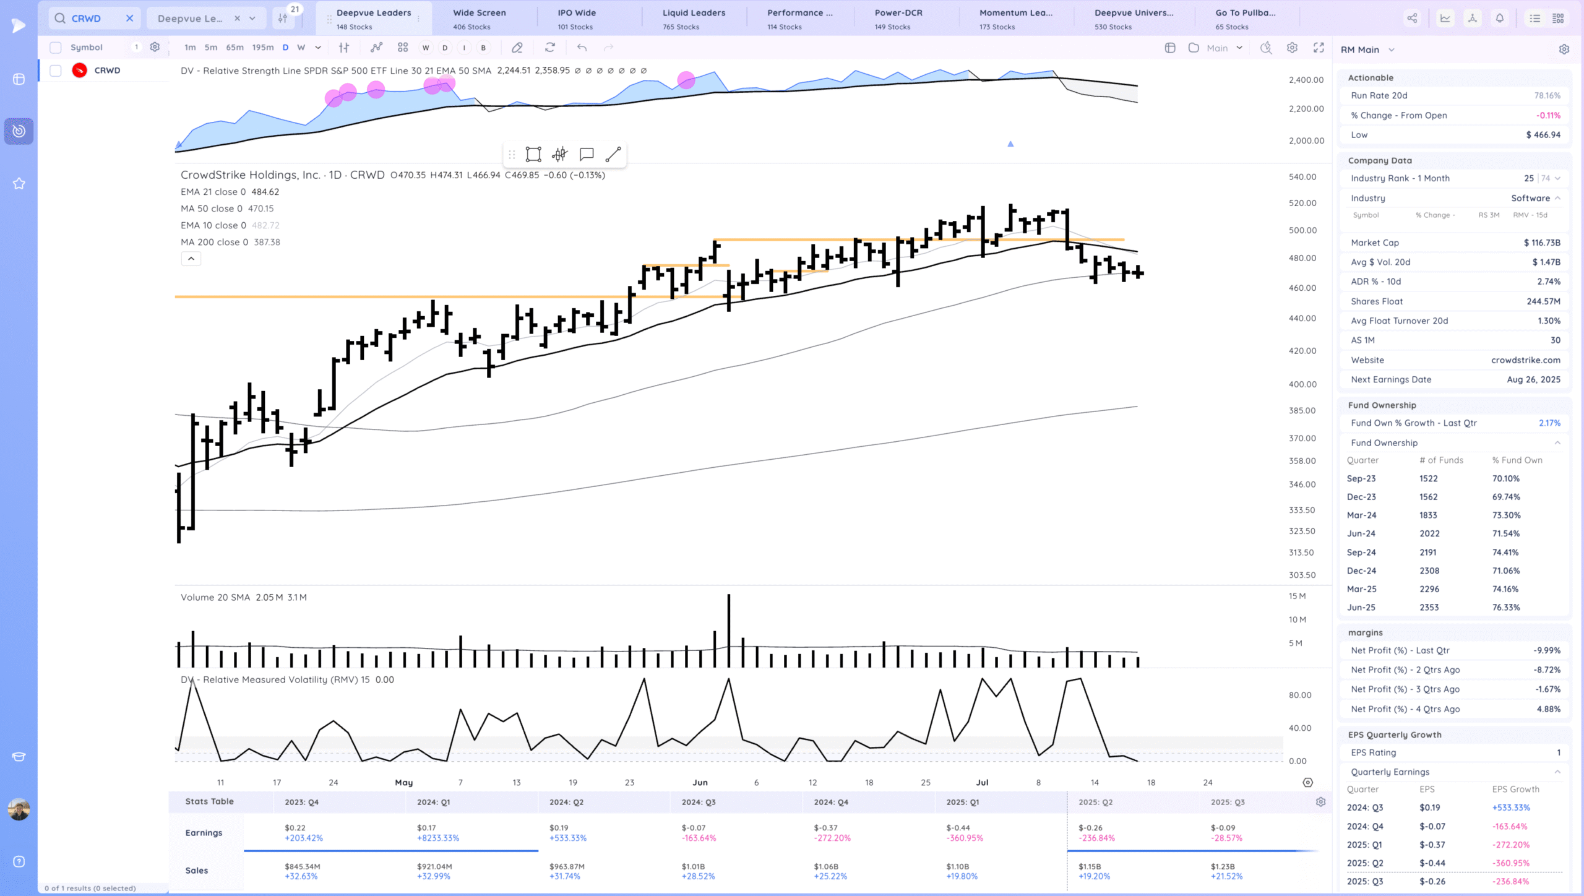Click the eraser tool icon

coord(517,48)
